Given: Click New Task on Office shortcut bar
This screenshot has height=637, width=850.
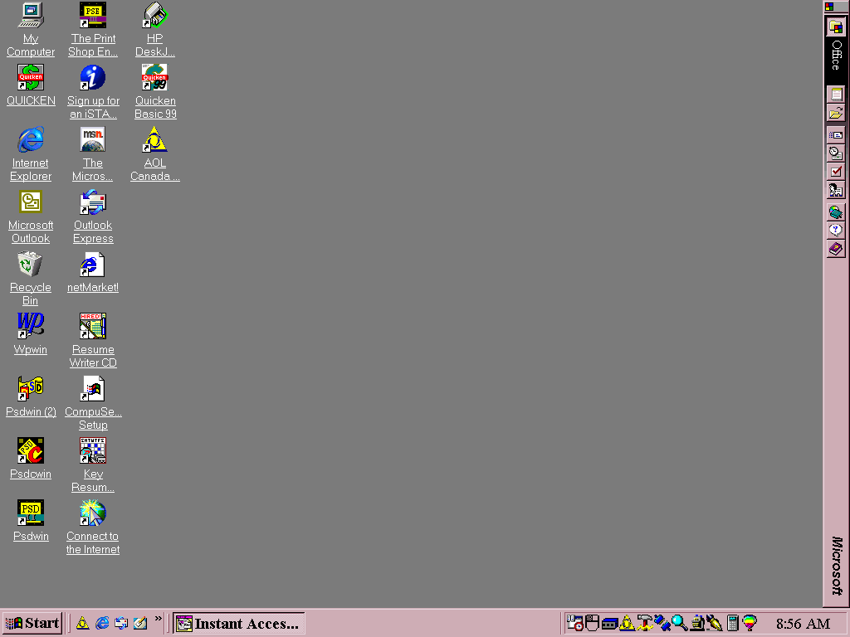Looking at the screenshot, I should [836, 172].
